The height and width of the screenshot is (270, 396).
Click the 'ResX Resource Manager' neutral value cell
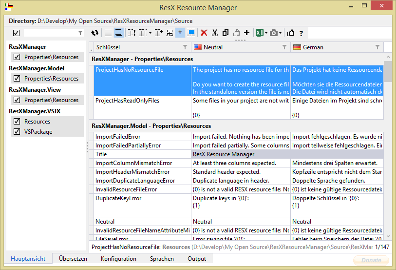(241, 154)
